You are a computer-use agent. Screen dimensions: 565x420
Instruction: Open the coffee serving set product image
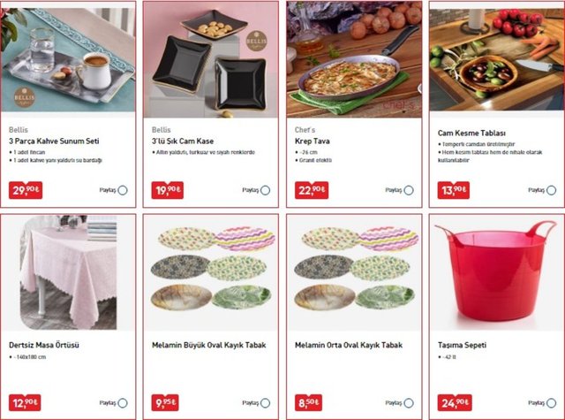[x=68, y=59]
